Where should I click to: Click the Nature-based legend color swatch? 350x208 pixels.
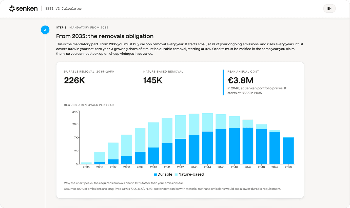(x=176, y=175)
